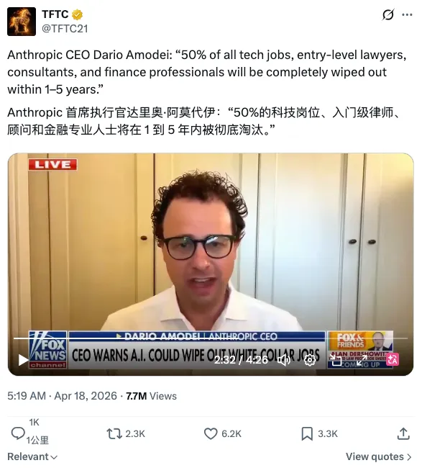Expand the video to fullscreen

[x=362, y=360]
